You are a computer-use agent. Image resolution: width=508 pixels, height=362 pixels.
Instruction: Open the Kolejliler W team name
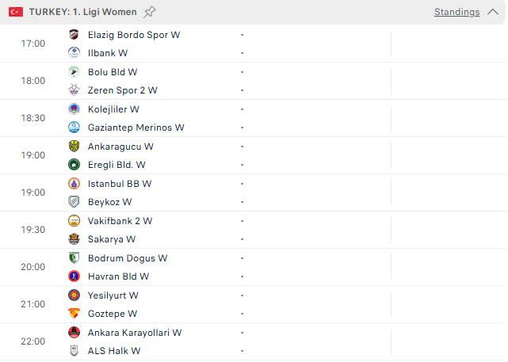[113, 109]
